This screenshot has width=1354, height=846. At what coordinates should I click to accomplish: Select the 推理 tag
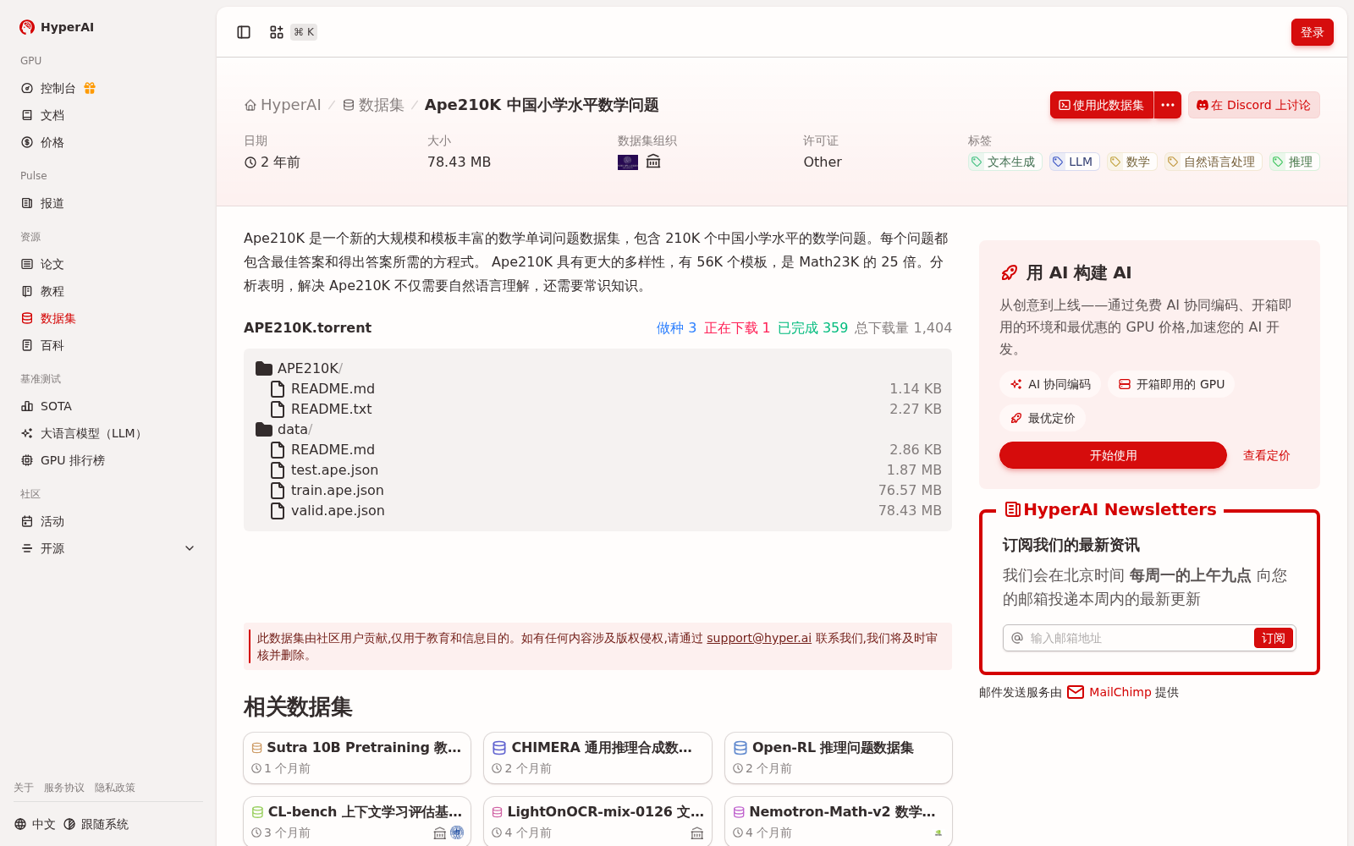pos(1294,162)
